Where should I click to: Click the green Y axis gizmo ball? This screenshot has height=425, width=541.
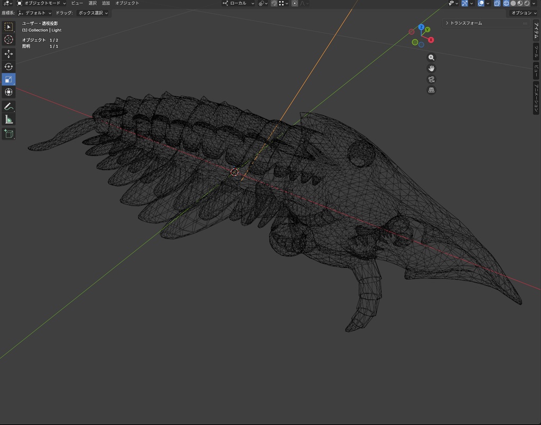tap(427, 30)
